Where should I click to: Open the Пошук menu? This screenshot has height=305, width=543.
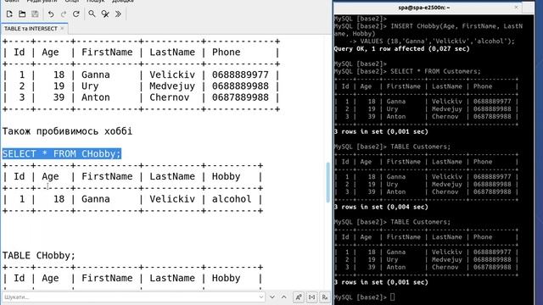(x=96, y=2)
